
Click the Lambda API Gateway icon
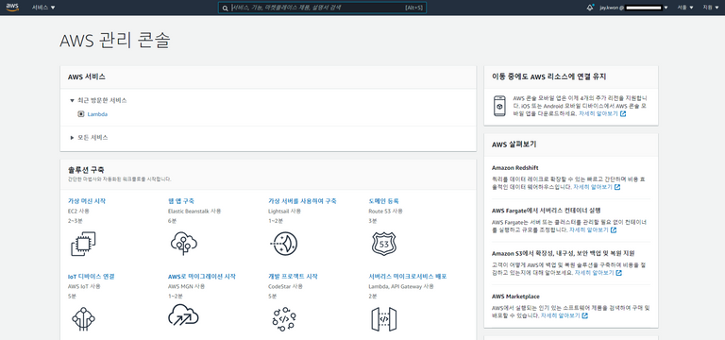384,319
